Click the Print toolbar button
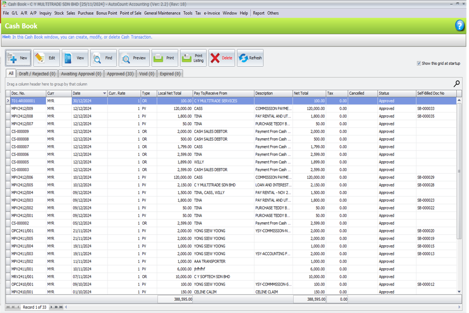This screenshot has height=313, width=469. [165, 58]
